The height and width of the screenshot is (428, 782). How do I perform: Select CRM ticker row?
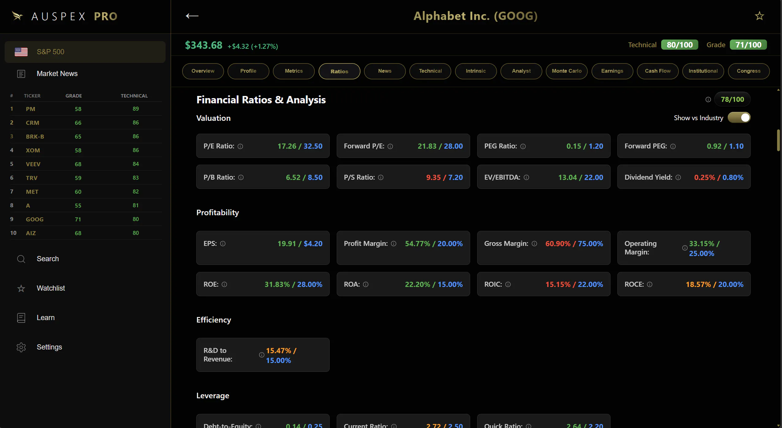(x=86, y=123)
